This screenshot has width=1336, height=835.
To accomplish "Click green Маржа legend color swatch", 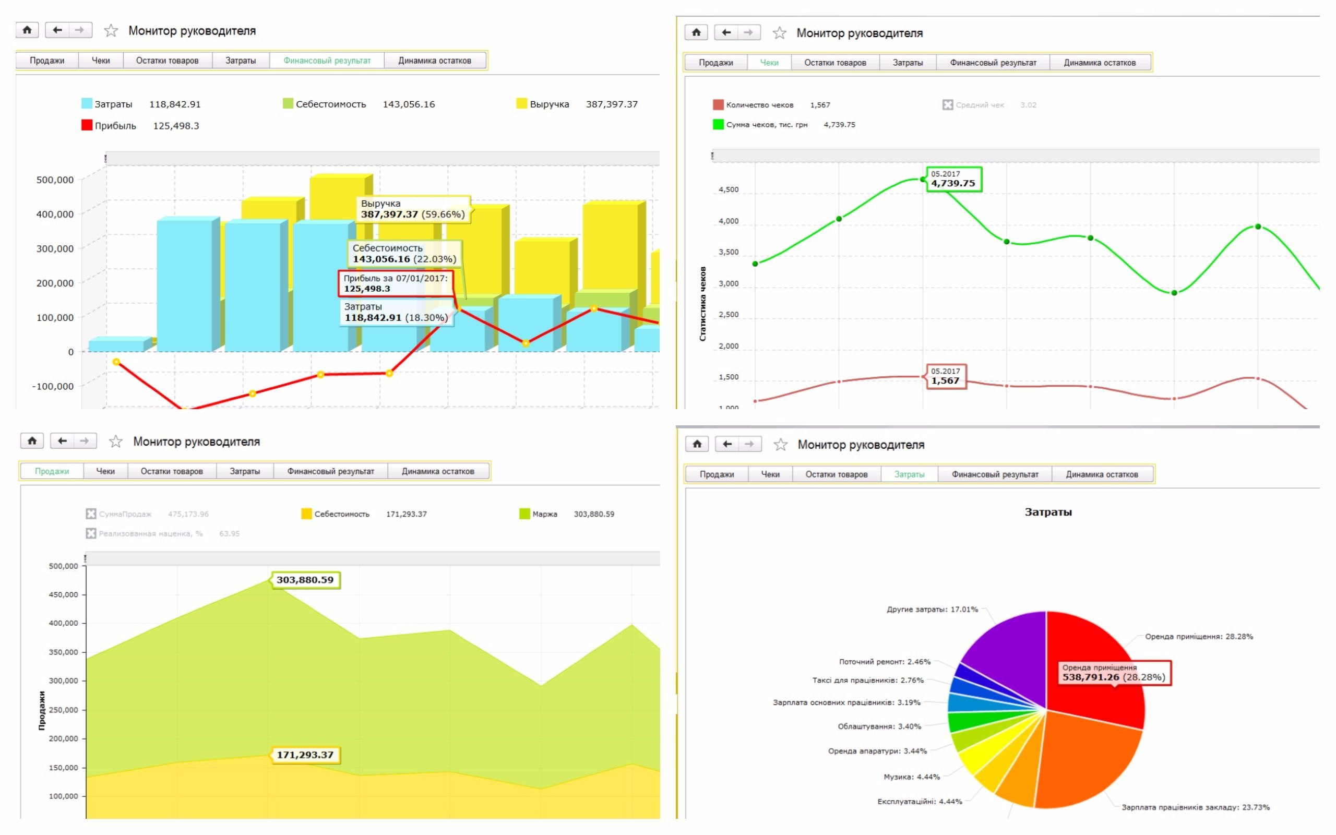I will click(524, 514).
